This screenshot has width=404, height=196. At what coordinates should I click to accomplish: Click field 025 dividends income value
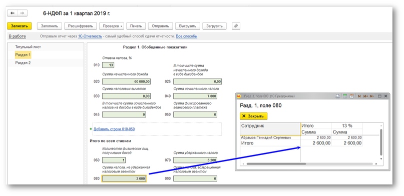point(197,81)
